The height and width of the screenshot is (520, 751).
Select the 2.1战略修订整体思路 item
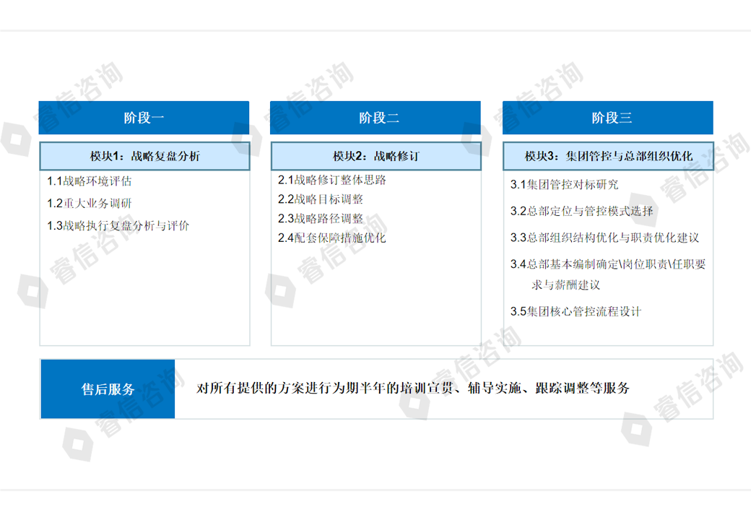(332, 180)
